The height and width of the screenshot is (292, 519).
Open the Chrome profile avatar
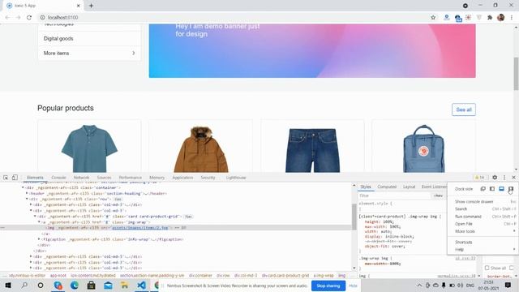pos(501,18)
